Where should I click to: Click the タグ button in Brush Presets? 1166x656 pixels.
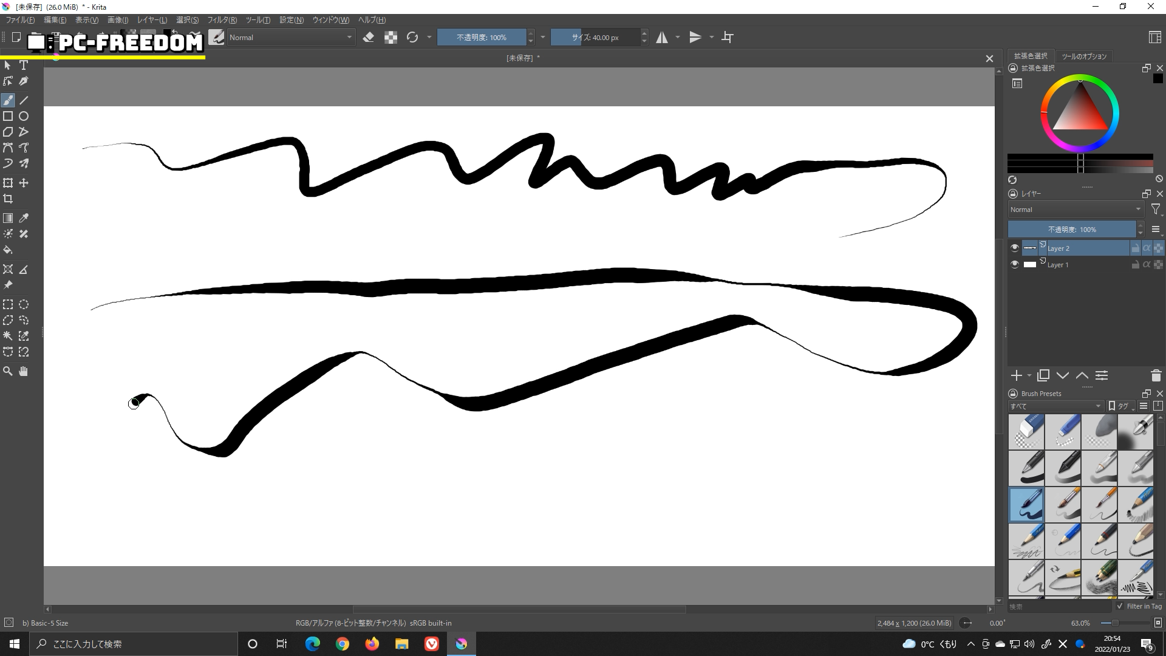coord(1121,406)
